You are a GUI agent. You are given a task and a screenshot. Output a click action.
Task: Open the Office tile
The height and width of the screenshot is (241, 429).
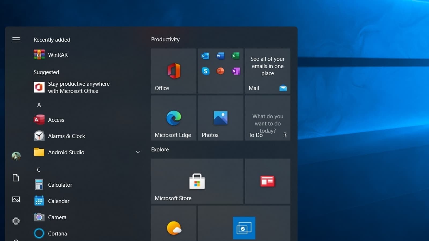click(x=174, y=71)
